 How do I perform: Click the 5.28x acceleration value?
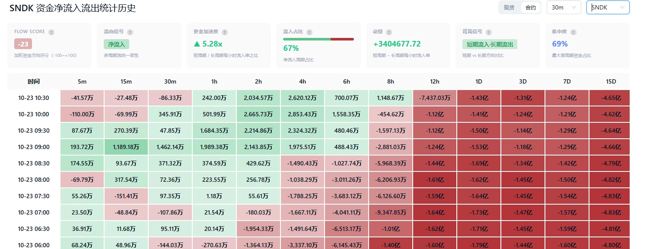click(208, 44)
